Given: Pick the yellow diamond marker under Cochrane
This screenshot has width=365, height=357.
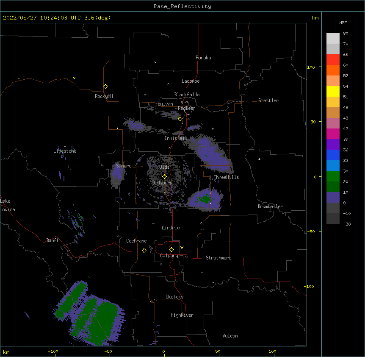Looking at the screenshot, I should tap(144, 250).
